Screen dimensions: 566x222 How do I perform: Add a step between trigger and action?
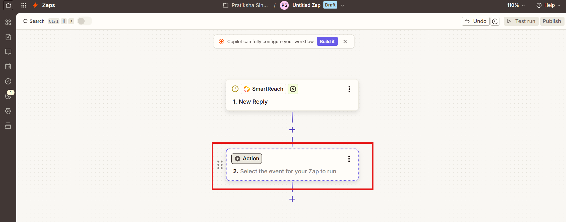coord(292,130)
